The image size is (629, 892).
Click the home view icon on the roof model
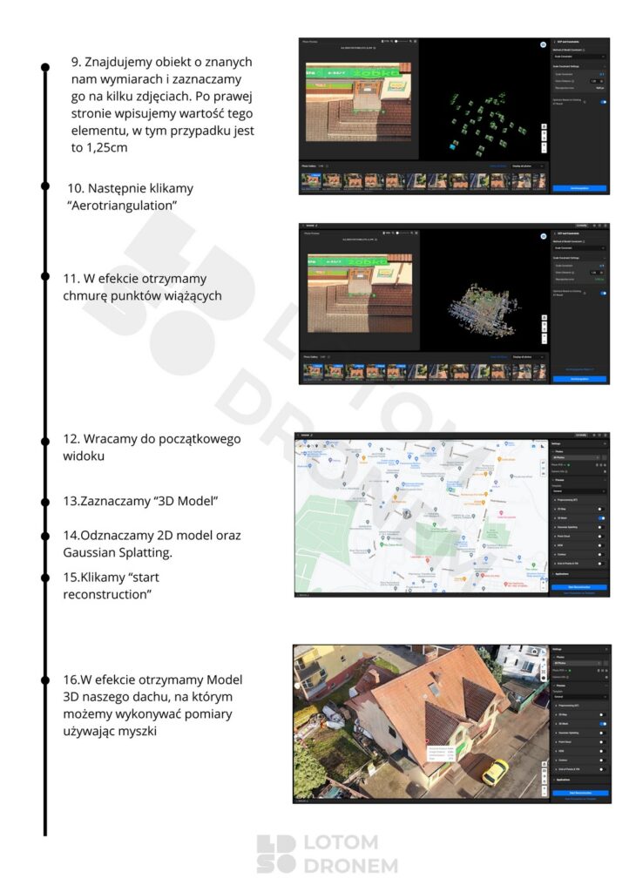coord(544,764)
